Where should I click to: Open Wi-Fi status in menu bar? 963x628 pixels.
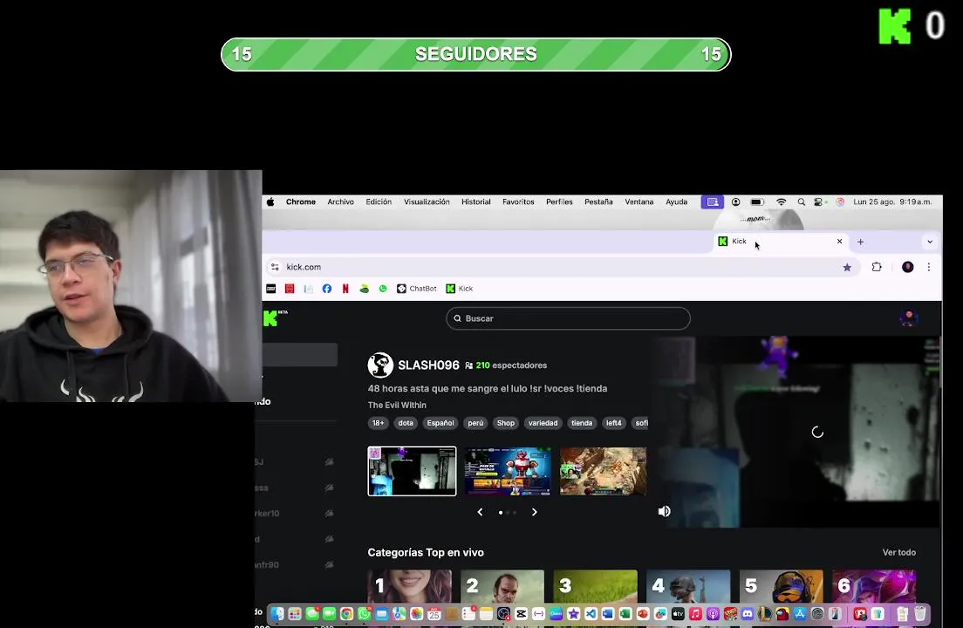pyautogui.click(x=781, y=202)
